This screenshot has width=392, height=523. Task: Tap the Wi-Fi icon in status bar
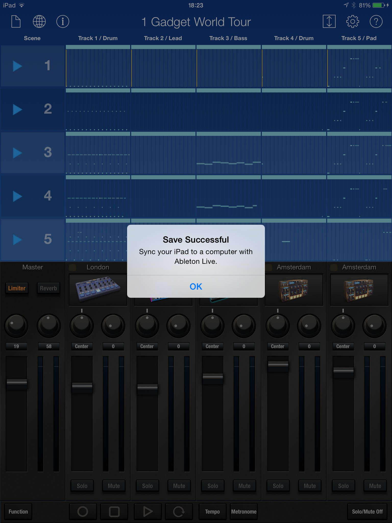pyautogui.click(x=22, y=5)
